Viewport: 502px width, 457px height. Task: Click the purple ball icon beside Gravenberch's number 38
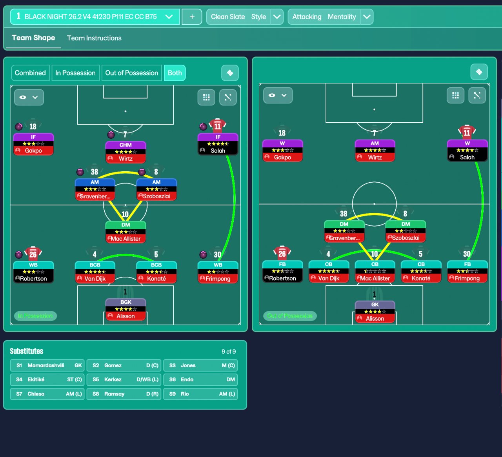[80, 172]
